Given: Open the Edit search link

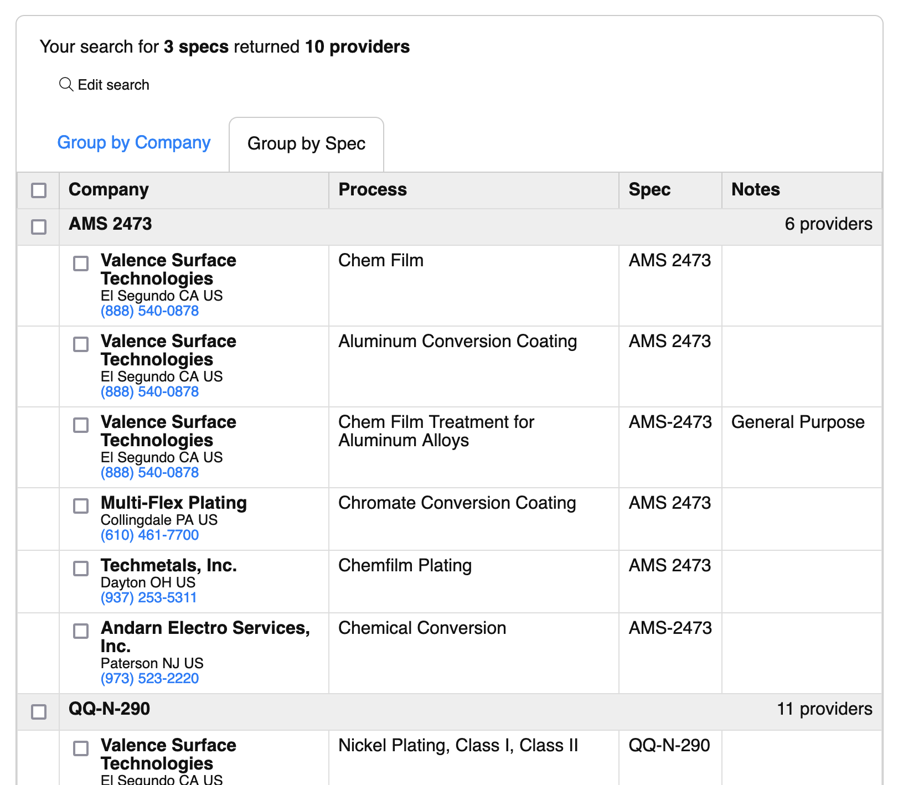Looking at the screenshot, I should tap(113, 85).
